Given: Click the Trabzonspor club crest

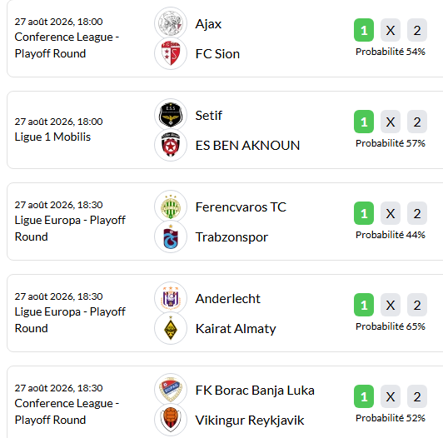Looking at the screenshot, I should 171,236.
